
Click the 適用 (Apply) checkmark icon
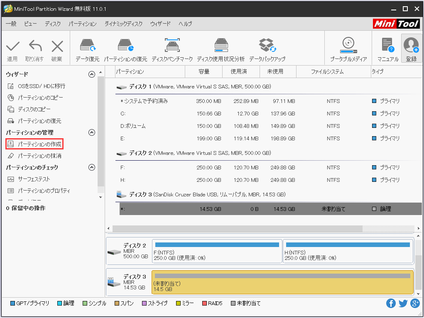tap(13, 46)
